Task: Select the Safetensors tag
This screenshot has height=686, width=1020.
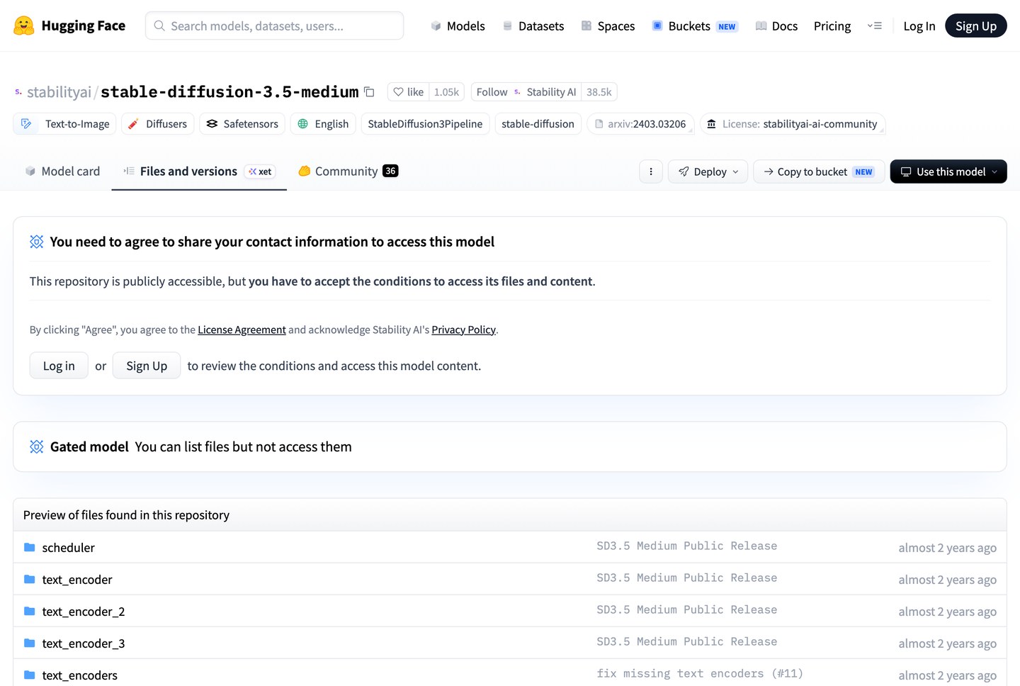Action: 242,124
